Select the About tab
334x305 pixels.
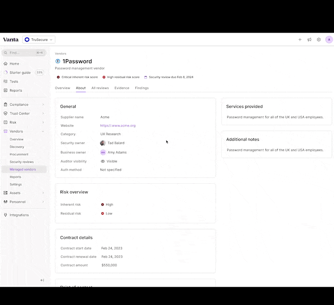point(81,88)
